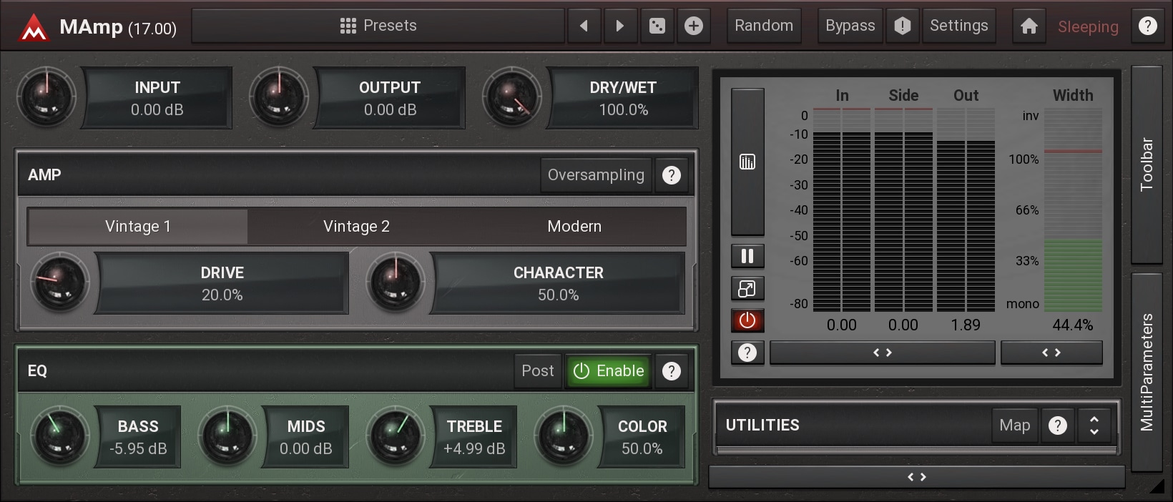Expand the Utilities panel with up-down arrows
This screenshot has height=502, width=1173.
click(x=1094, y=425)
